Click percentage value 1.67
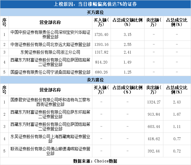The image size is (191, 165). click(x=177, y=114)
